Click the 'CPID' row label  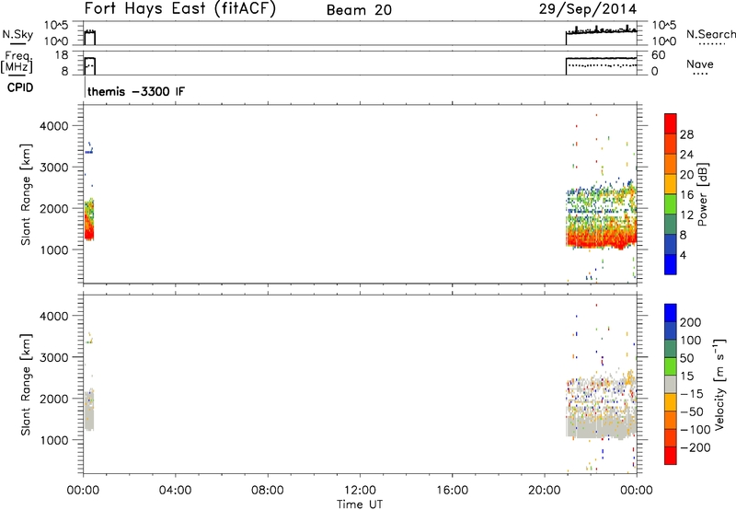[20, 87]
